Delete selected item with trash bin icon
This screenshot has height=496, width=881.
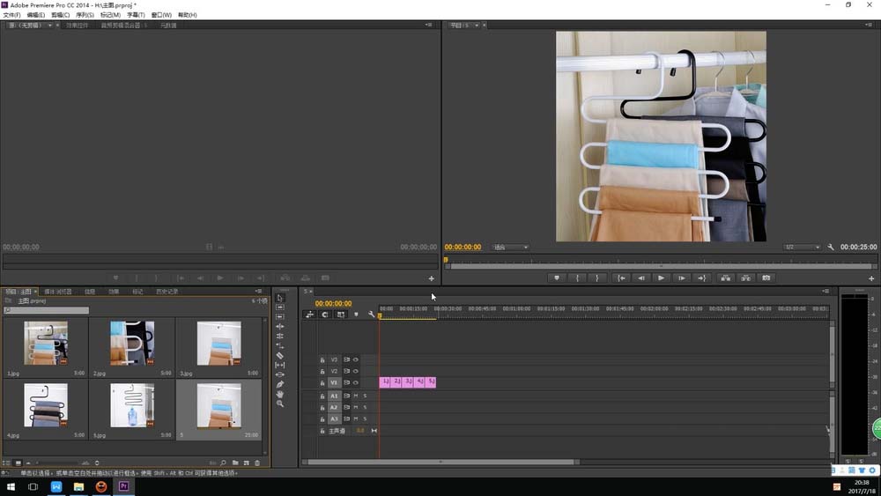[x=257, y=463]
